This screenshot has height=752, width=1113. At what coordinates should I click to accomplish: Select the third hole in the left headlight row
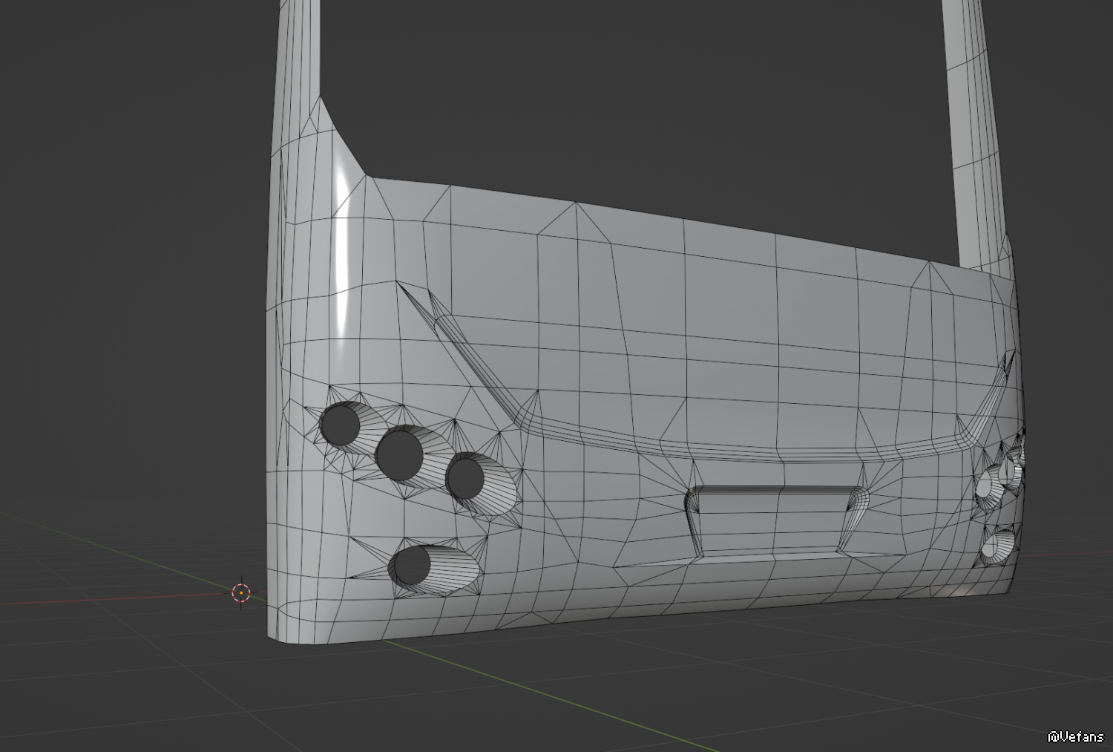point(465,478)
